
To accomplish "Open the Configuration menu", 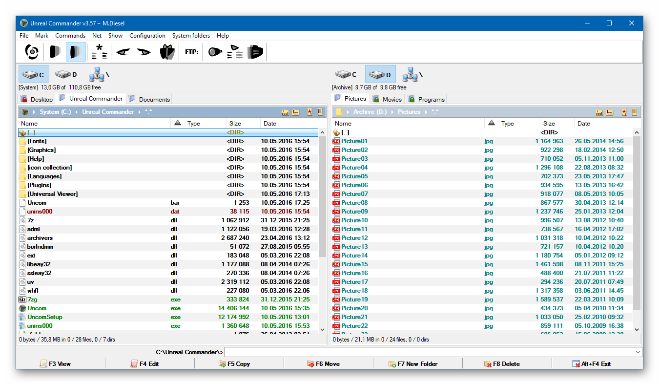I will click(147, 36).
